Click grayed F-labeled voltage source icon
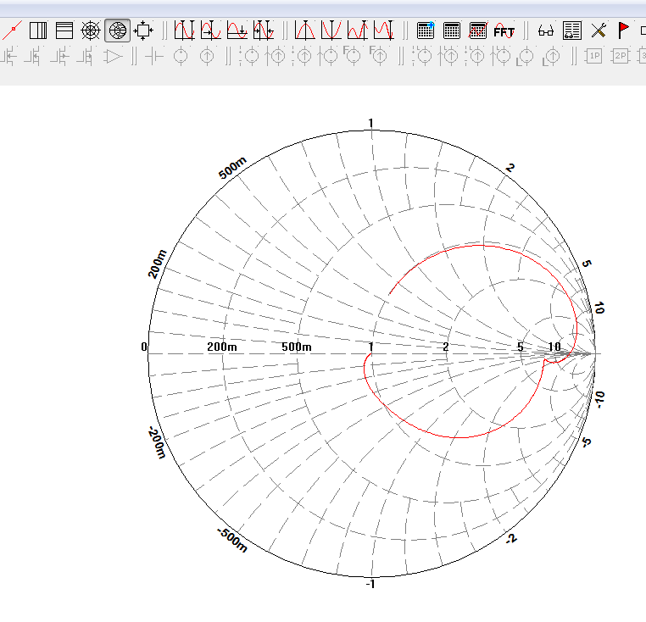This screenshot has height=622, width=646. 352,56
